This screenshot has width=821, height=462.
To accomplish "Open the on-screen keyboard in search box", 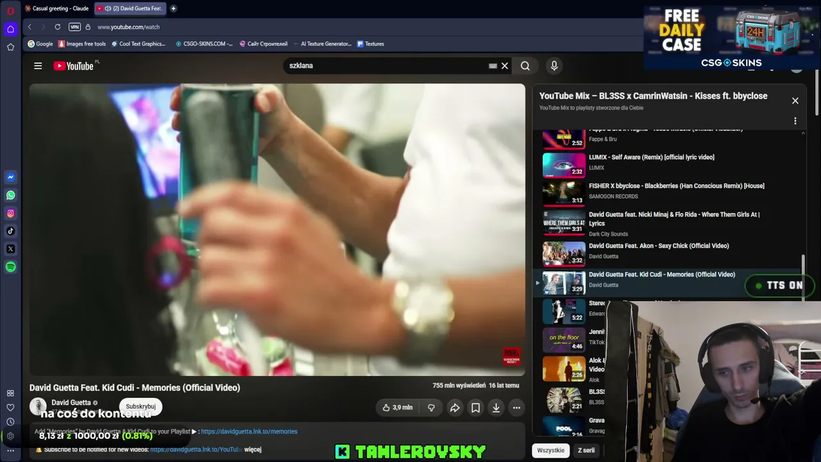I will (493, 65).
